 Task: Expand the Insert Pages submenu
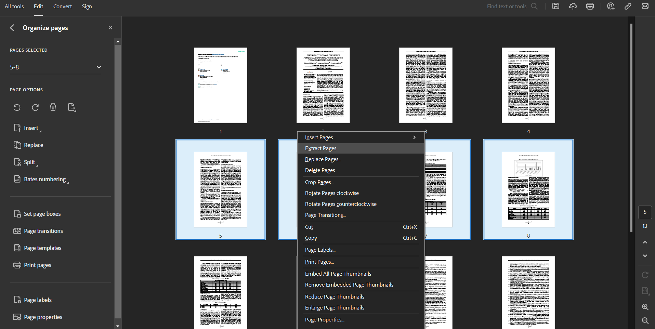(361, 137)
